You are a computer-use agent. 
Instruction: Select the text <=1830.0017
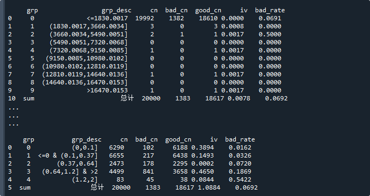click(107, 18)
